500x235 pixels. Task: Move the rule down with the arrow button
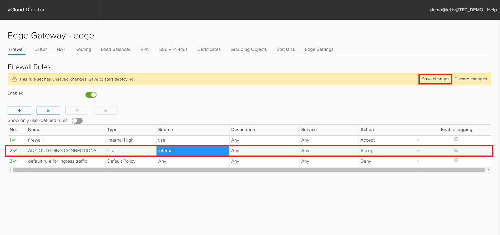pos(106,111)
